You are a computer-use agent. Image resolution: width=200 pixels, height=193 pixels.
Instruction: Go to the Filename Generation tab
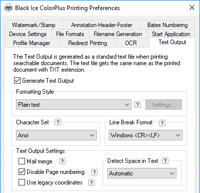click(x=118, y=34)
